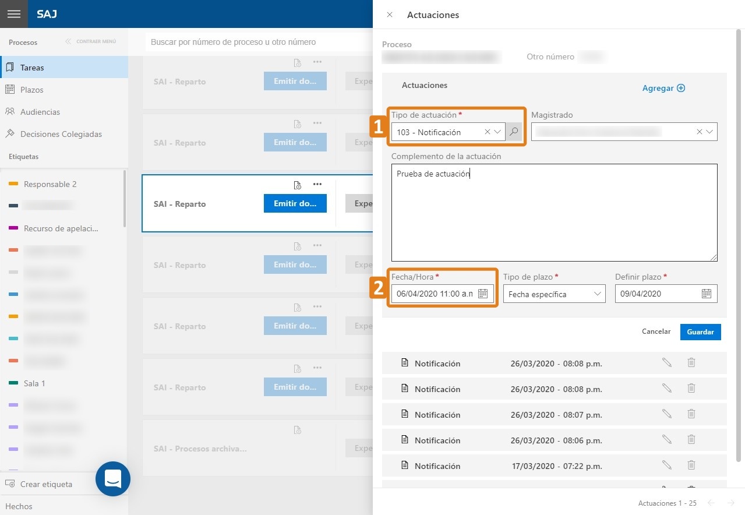Use the labels list scrollbar in sidebar
Viewport: 745px width, 515px height.
[x=125, y=198]
